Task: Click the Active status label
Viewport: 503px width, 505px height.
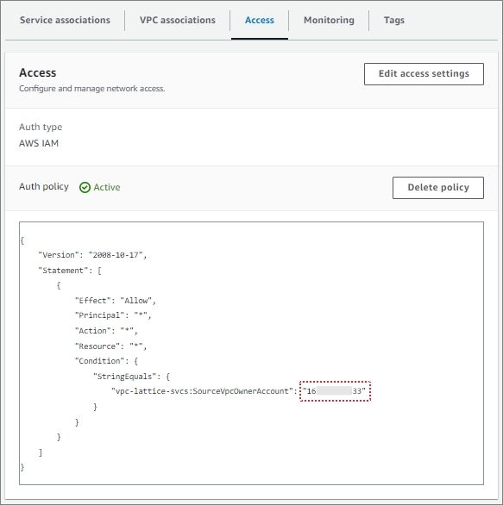Action: 107,187
